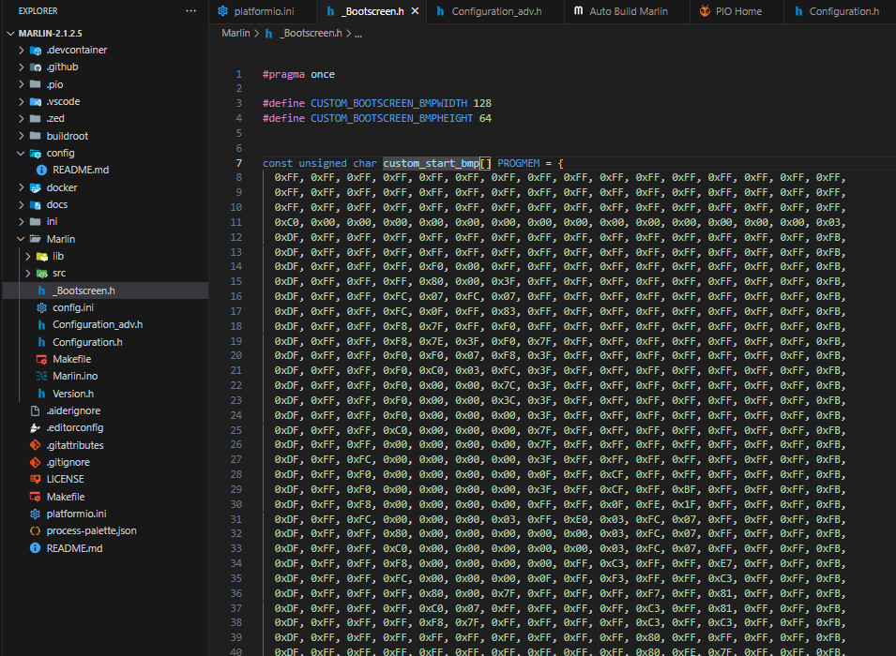
Task: Open Configuration_adv.h from the Explorer tree
Action: click(98, 325)
